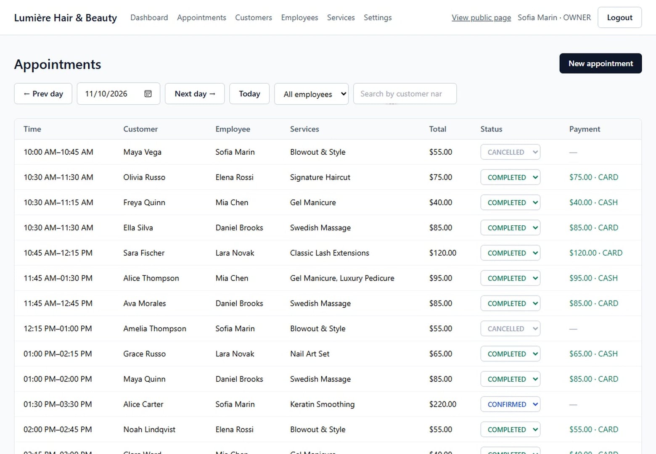Open Settings from the navigation bar
Viewport: 656px width, 454px height.
(x=378, y=18)
